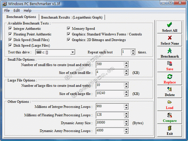Image resolution: width=188 pixels, height=141 pixels.
Task: Decrease Dynamic Array Size value
Action: [126, 124]
